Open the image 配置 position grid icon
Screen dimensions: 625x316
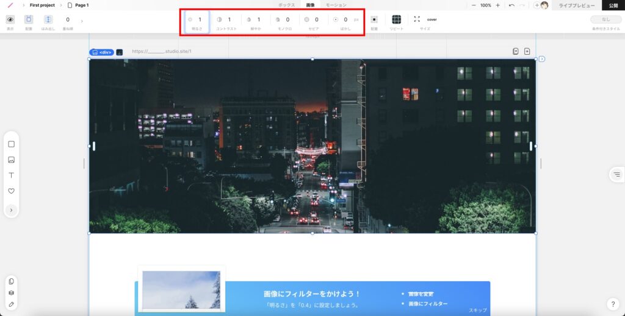pyautogui.click(x=374, y=19)
